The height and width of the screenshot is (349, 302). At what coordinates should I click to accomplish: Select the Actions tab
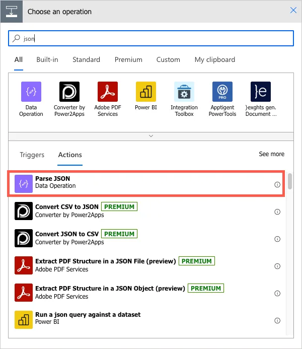pyautogui.click(x=70, y=155)
